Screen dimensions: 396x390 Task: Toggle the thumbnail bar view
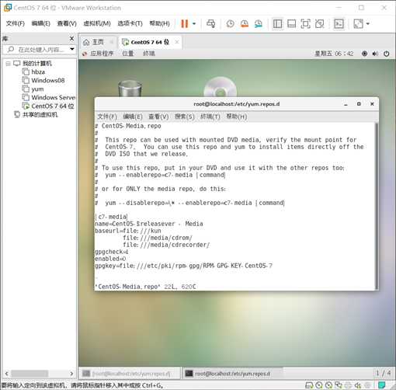[x=292, y=24]
